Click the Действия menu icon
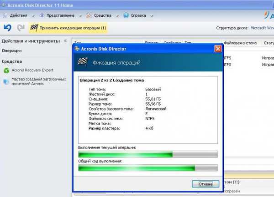This screenshot has height=197, width=274. pos(5,15)
